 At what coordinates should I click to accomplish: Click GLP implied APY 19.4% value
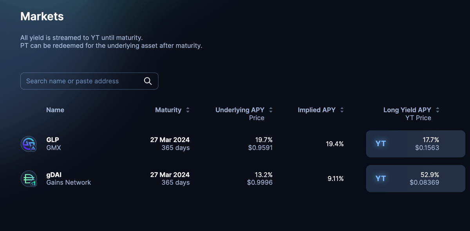(334, 144)
